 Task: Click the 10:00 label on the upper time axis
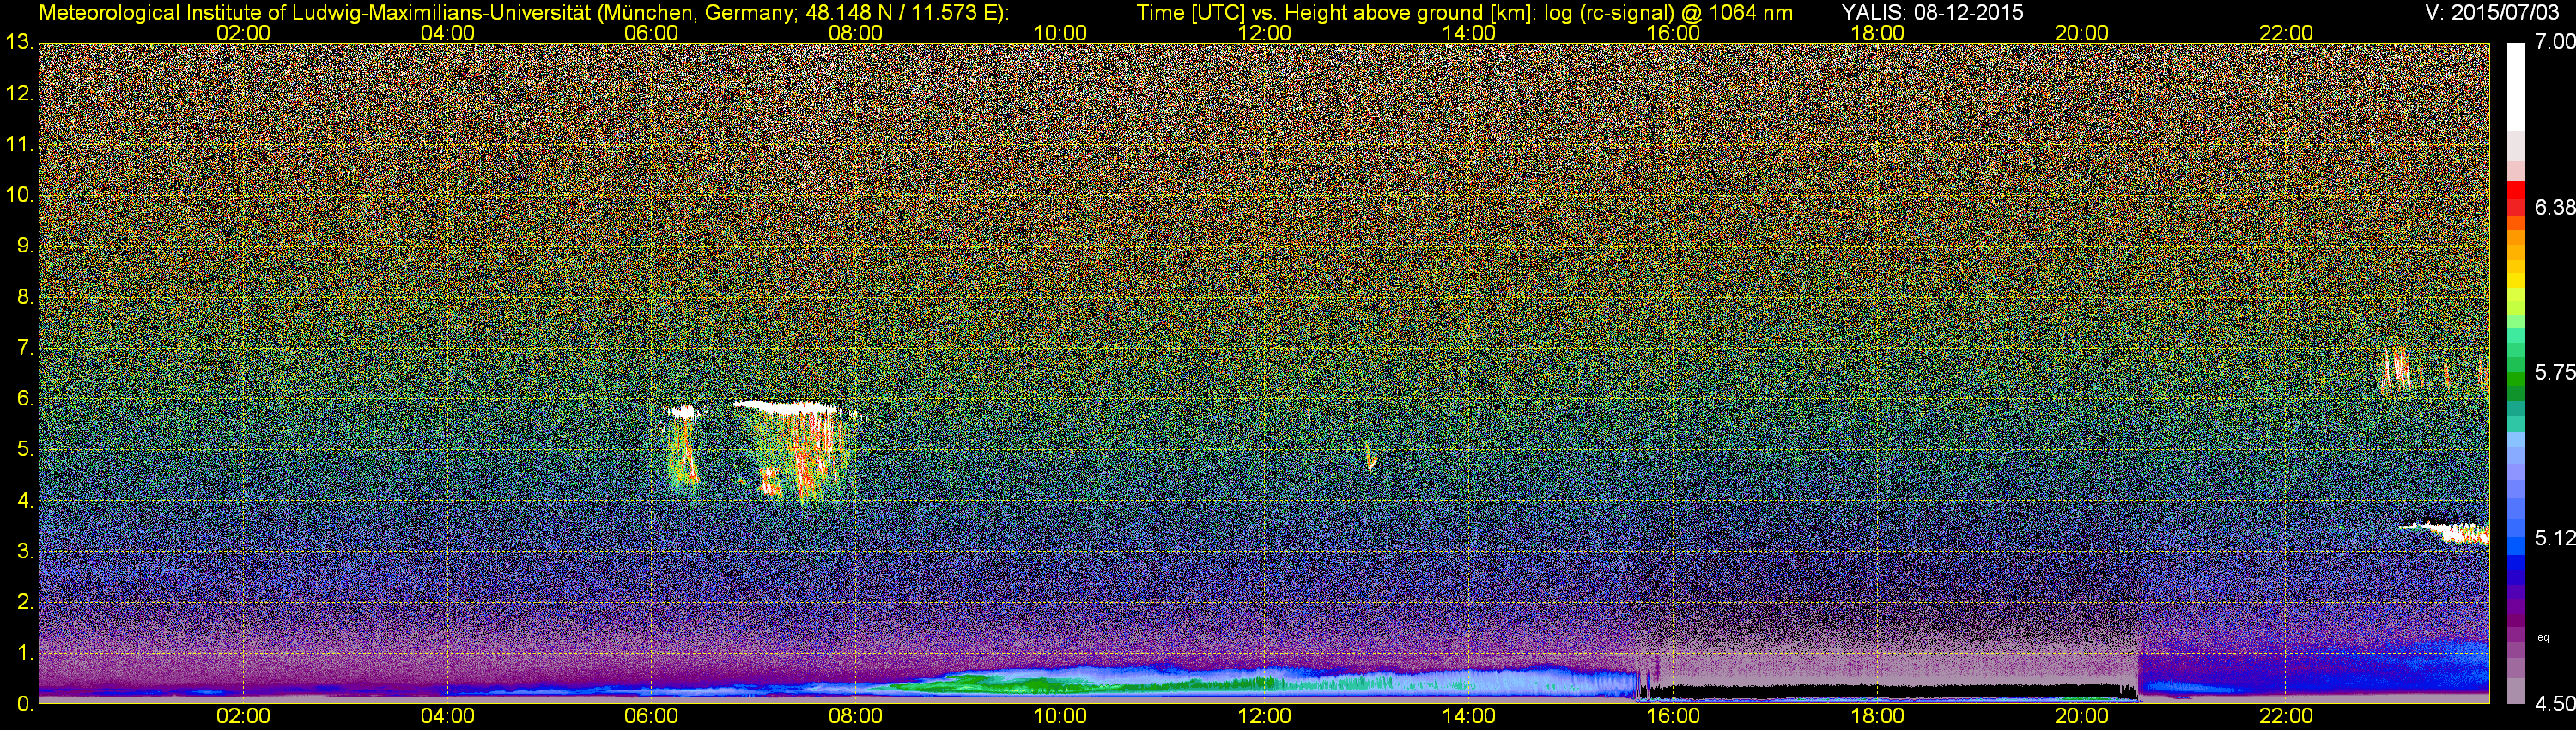[1060, 33]
